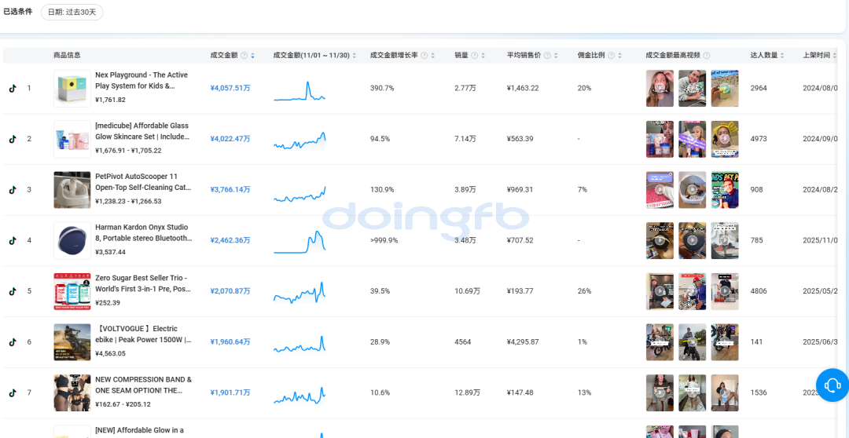Click TikTok icon next to Harman Kardon row
Screen dimensions: 849x438
13,240
